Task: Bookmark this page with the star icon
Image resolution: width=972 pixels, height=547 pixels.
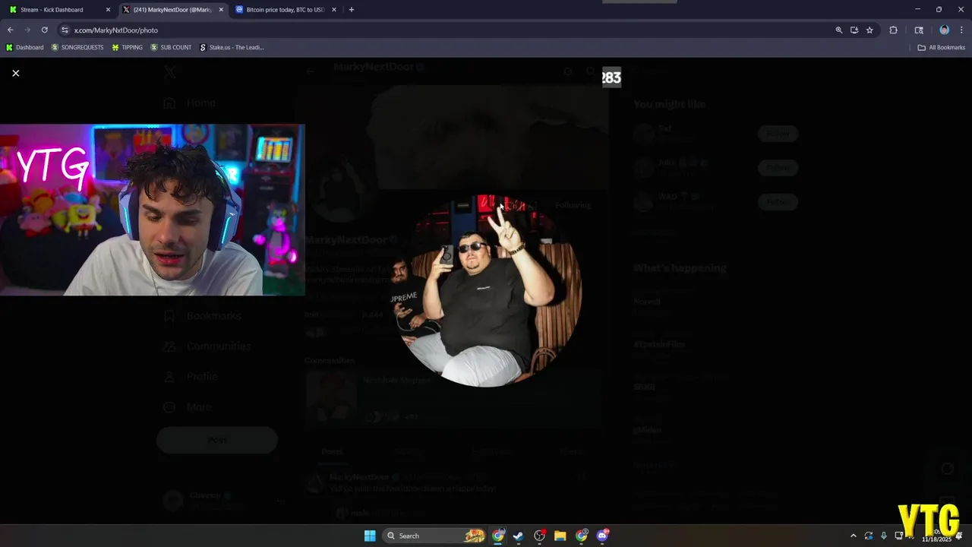Action: point(869,30)
